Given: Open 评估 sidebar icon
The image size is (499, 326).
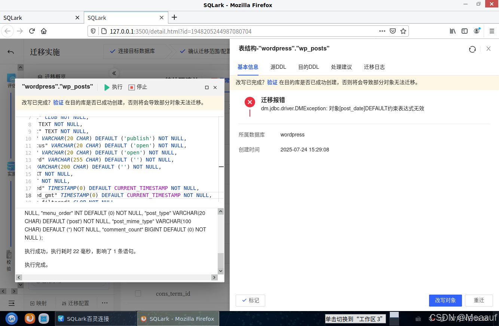Looking at the screenshot, I should [11, 81].
